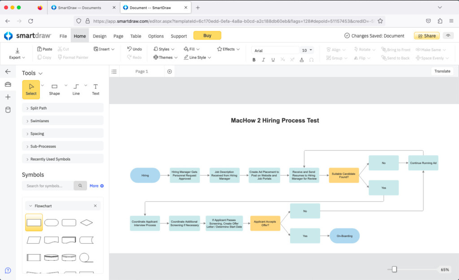Choose the Shape tool

(54, 90)
